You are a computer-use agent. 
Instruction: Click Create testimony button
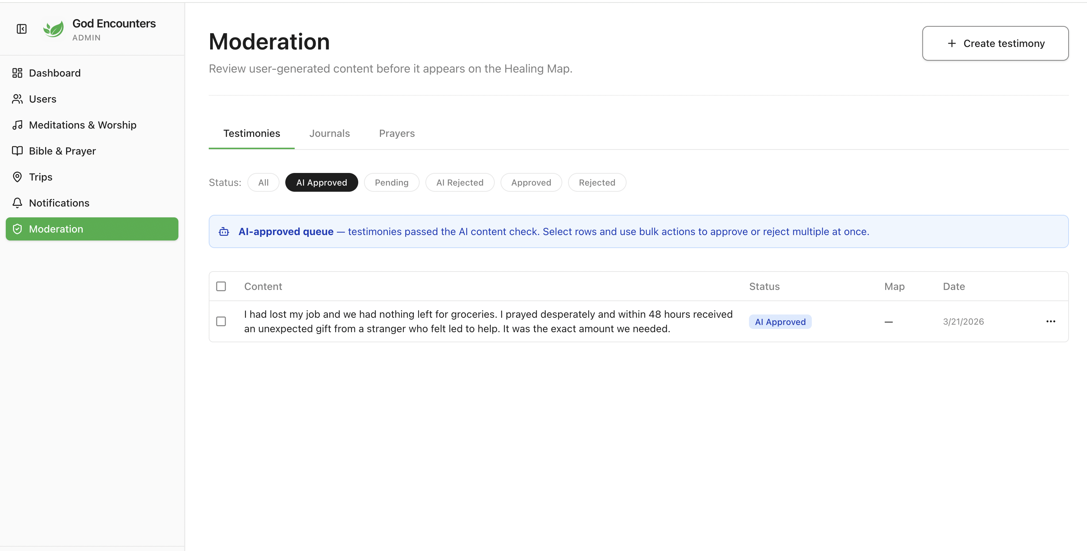coord(995,43)
